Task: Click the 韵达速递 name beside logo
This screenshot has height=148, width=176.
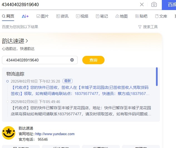Action: [26, 128]
